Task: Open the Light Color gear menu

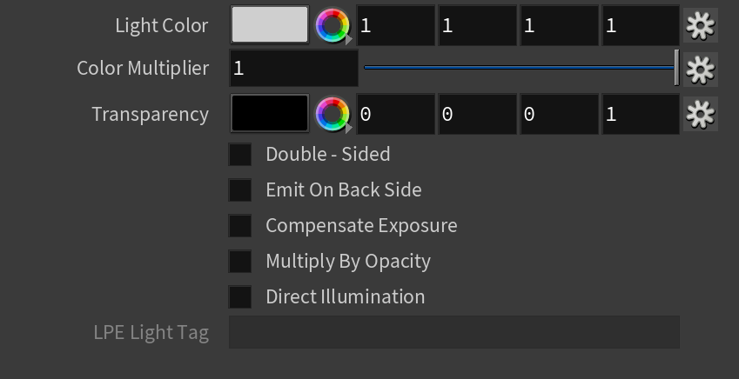Action: click(x=701, y=25)
